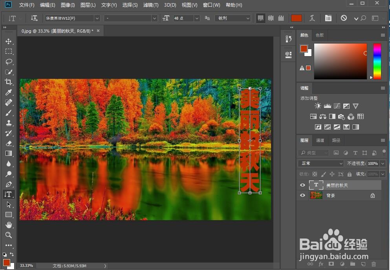This screenshot has width=390, height=270.
Task: Set bottom align text option
Action: pyautogui.click(x=281, y=18)
